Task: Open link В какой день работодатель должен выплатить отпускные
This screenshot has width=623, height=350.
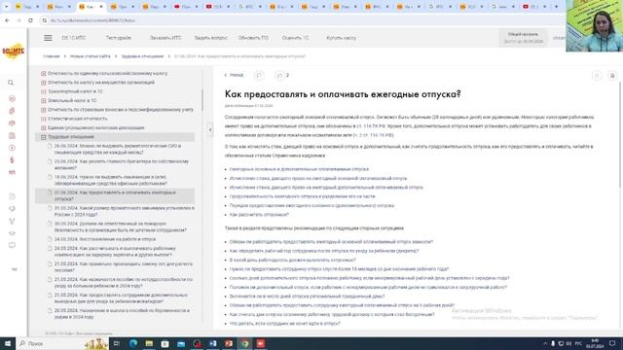Action: tap(292, 260)
